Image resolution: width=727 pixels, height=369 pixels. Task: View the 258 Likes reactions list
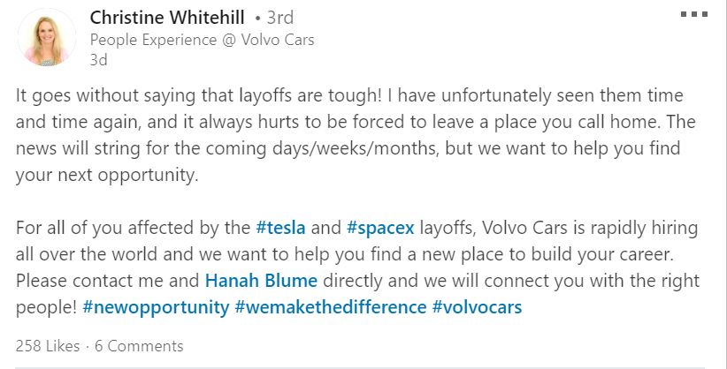click(48, 346)
